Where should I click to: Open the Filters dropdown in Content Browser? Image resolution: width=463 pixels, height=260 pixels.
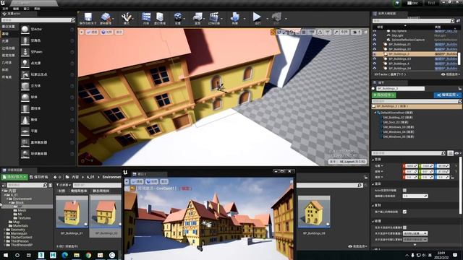63,185
